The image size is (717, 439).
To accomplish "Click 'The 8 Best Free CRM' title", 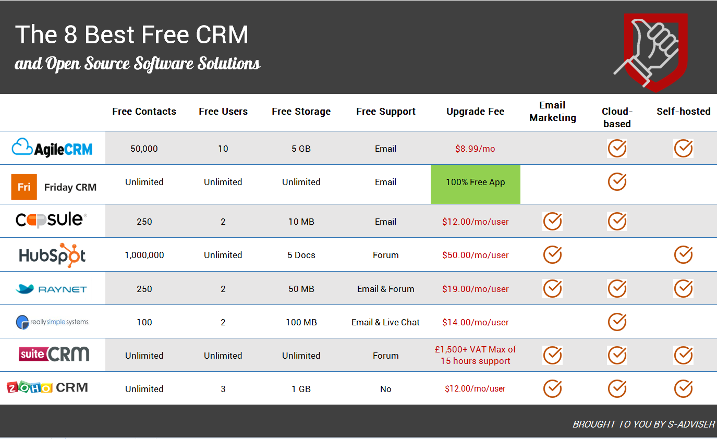I will (x=132, y=35).
